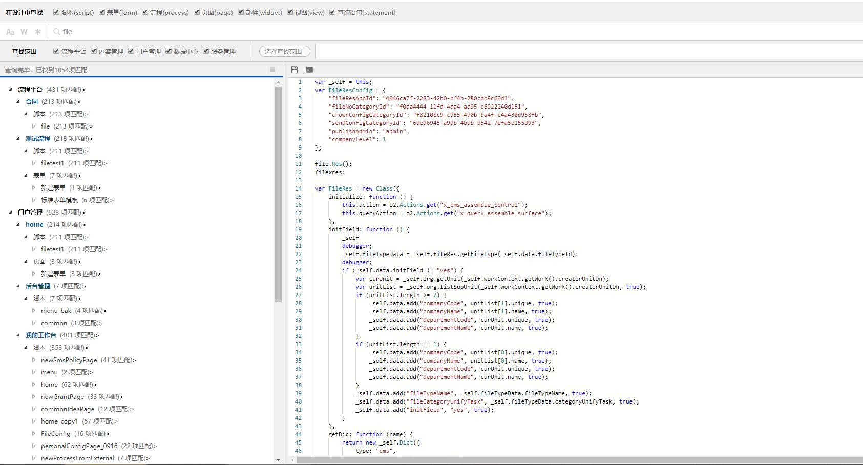Save the script with the floppy disk icon

pos(294,70)
